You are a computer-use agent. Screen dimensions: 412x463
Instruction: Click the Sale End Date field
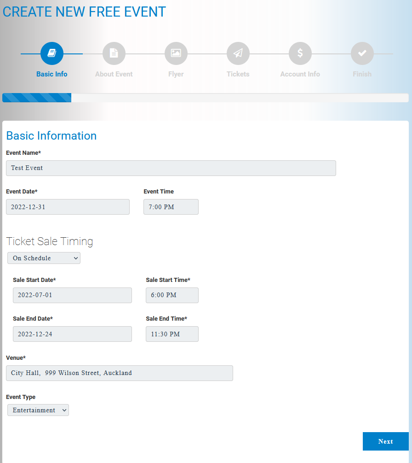[x=72, y=334]
